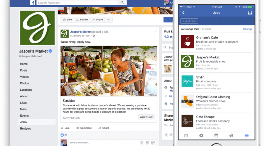Click the search magnifier icon in top bar
Image resolution: width=265 pixels, height=146 pixels.
tap(122, 2)
